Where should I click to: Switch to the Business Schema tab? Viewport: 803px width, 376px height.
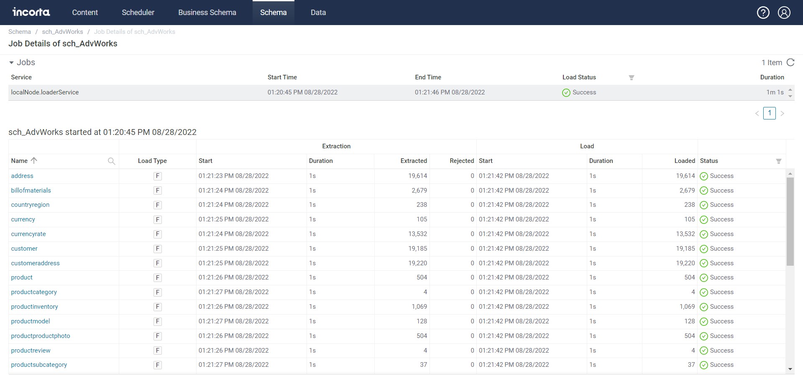click(x=207, y=13)
